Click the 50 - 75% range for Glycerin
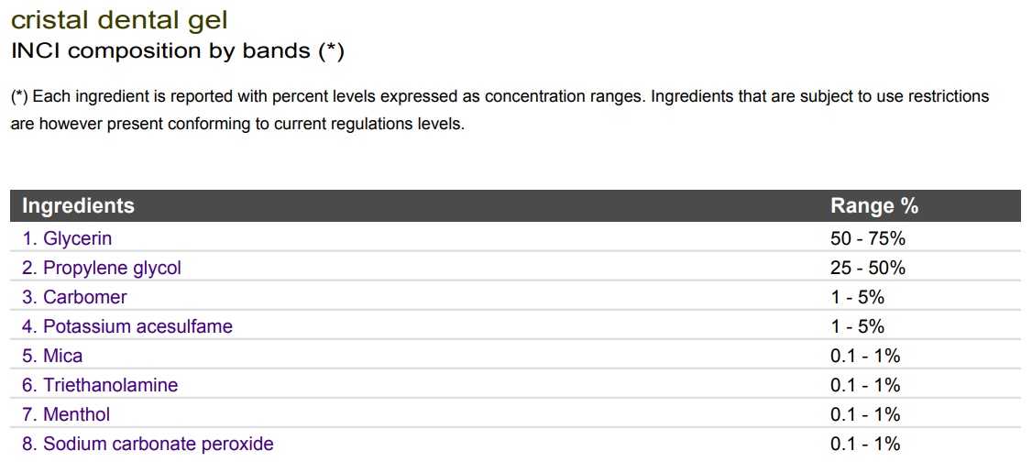 [x=868, y=238]
